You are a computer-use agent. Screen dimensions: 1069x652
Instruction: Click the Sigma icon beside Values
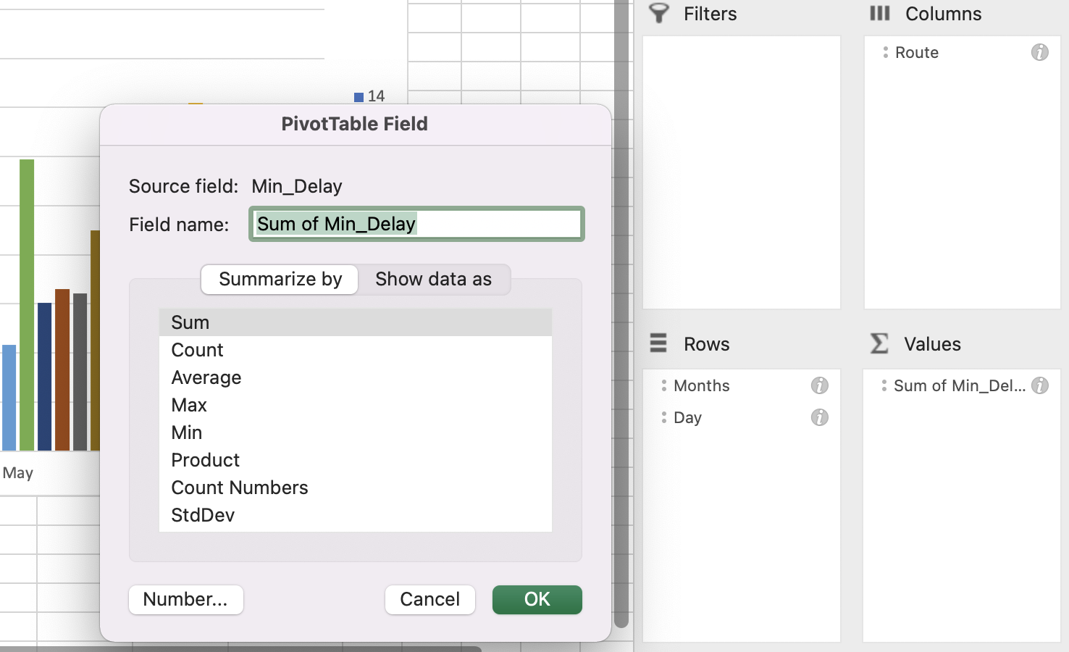point(879,344)
